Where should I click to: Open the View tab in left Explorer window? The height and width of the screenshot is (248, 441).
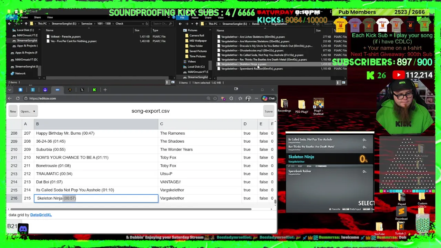pos(50,17)
